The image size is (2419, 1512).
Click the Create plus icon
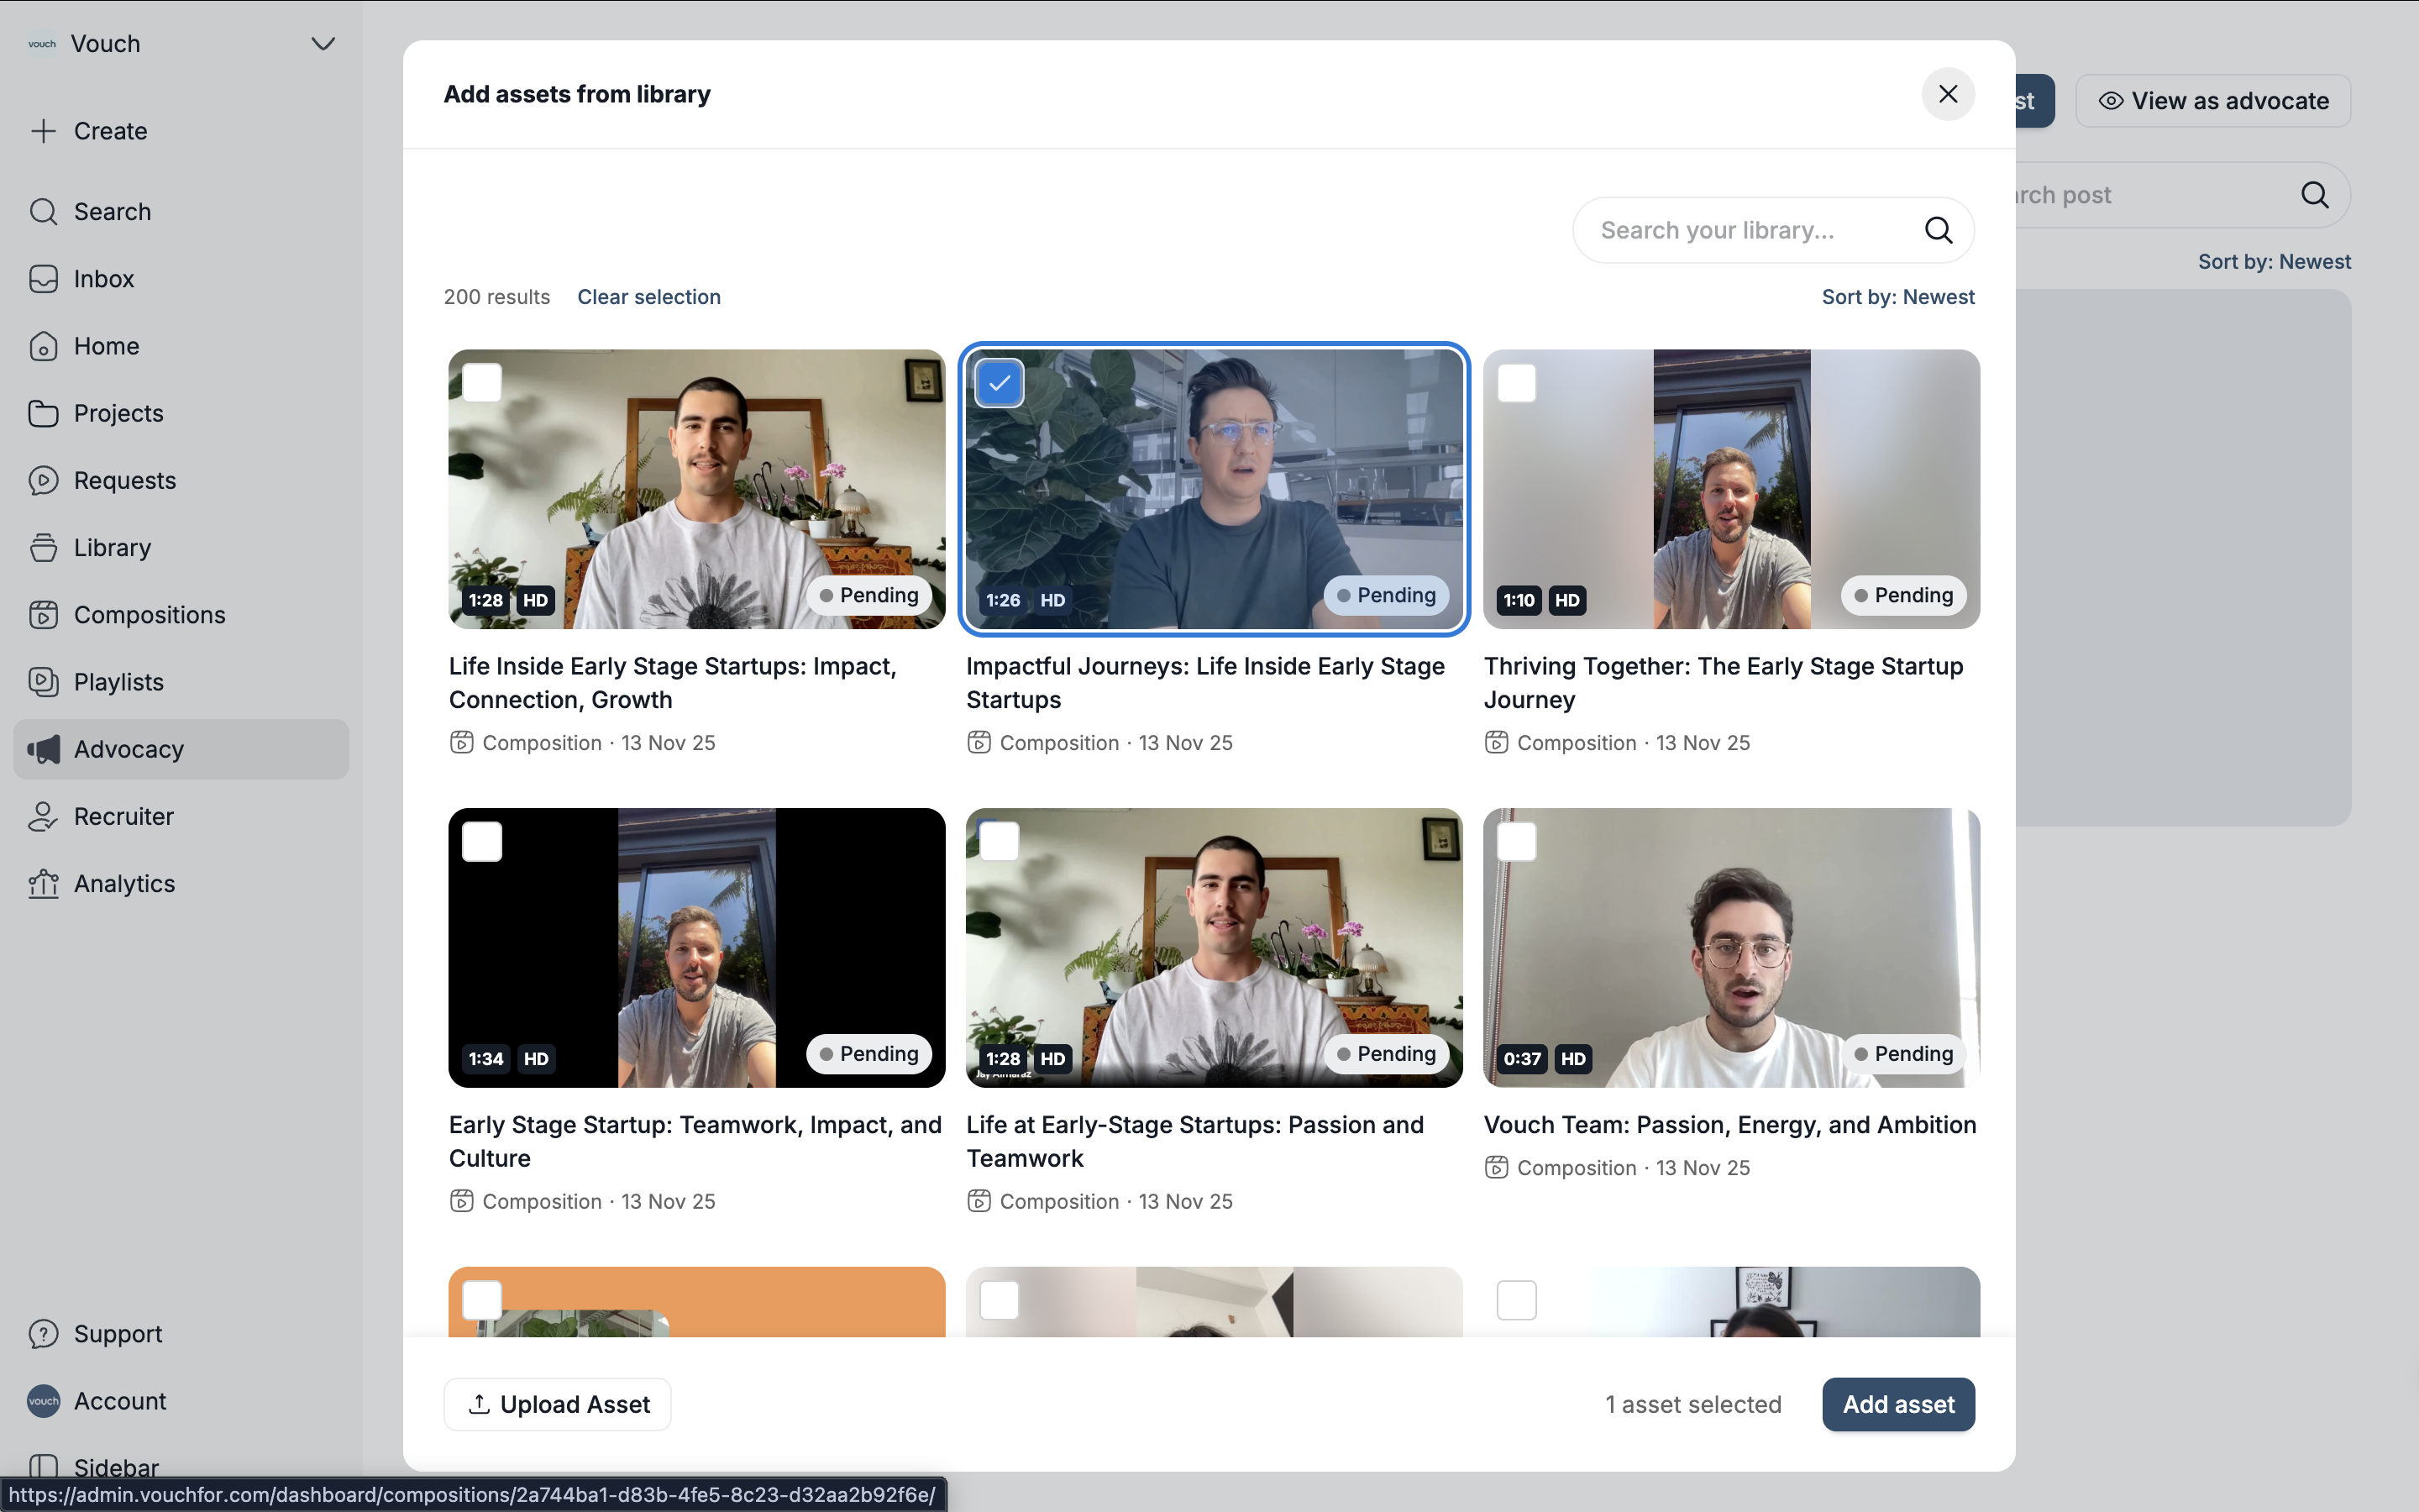[43, 131]
